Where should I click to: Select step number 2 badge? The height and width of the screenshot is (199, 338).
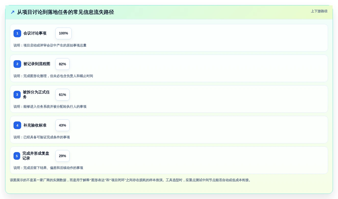click(x=17, y=64)
